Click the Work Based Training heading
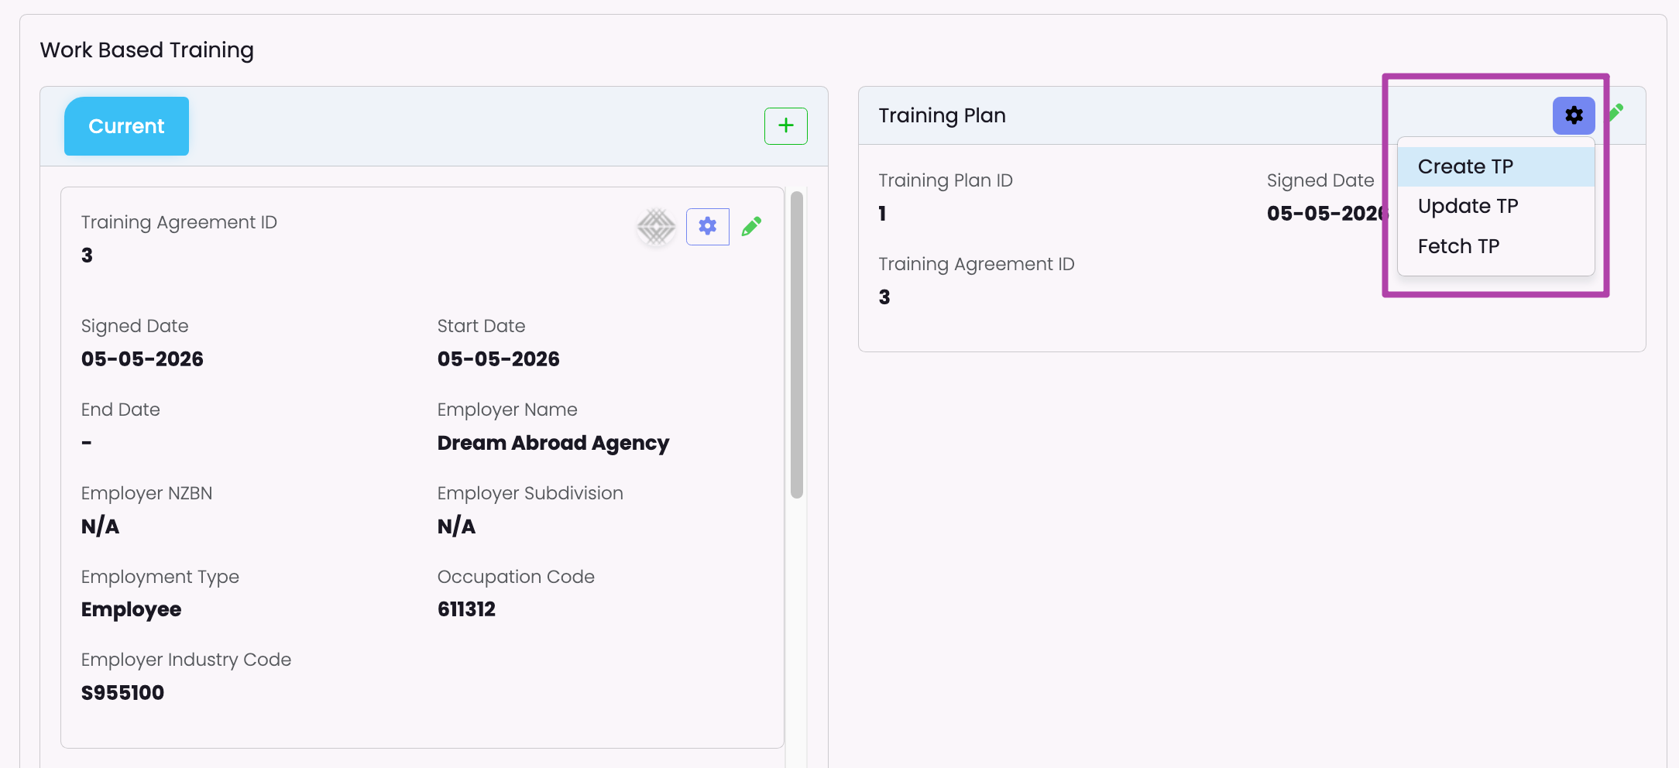Image resolution: width=1679 pixels, height=768 pixels. (x=147, y=50)
